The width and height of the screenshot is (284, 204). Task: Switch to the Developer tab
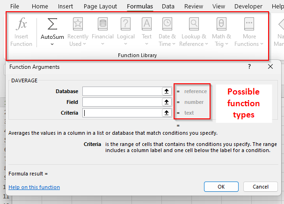[x=248, y=7]
